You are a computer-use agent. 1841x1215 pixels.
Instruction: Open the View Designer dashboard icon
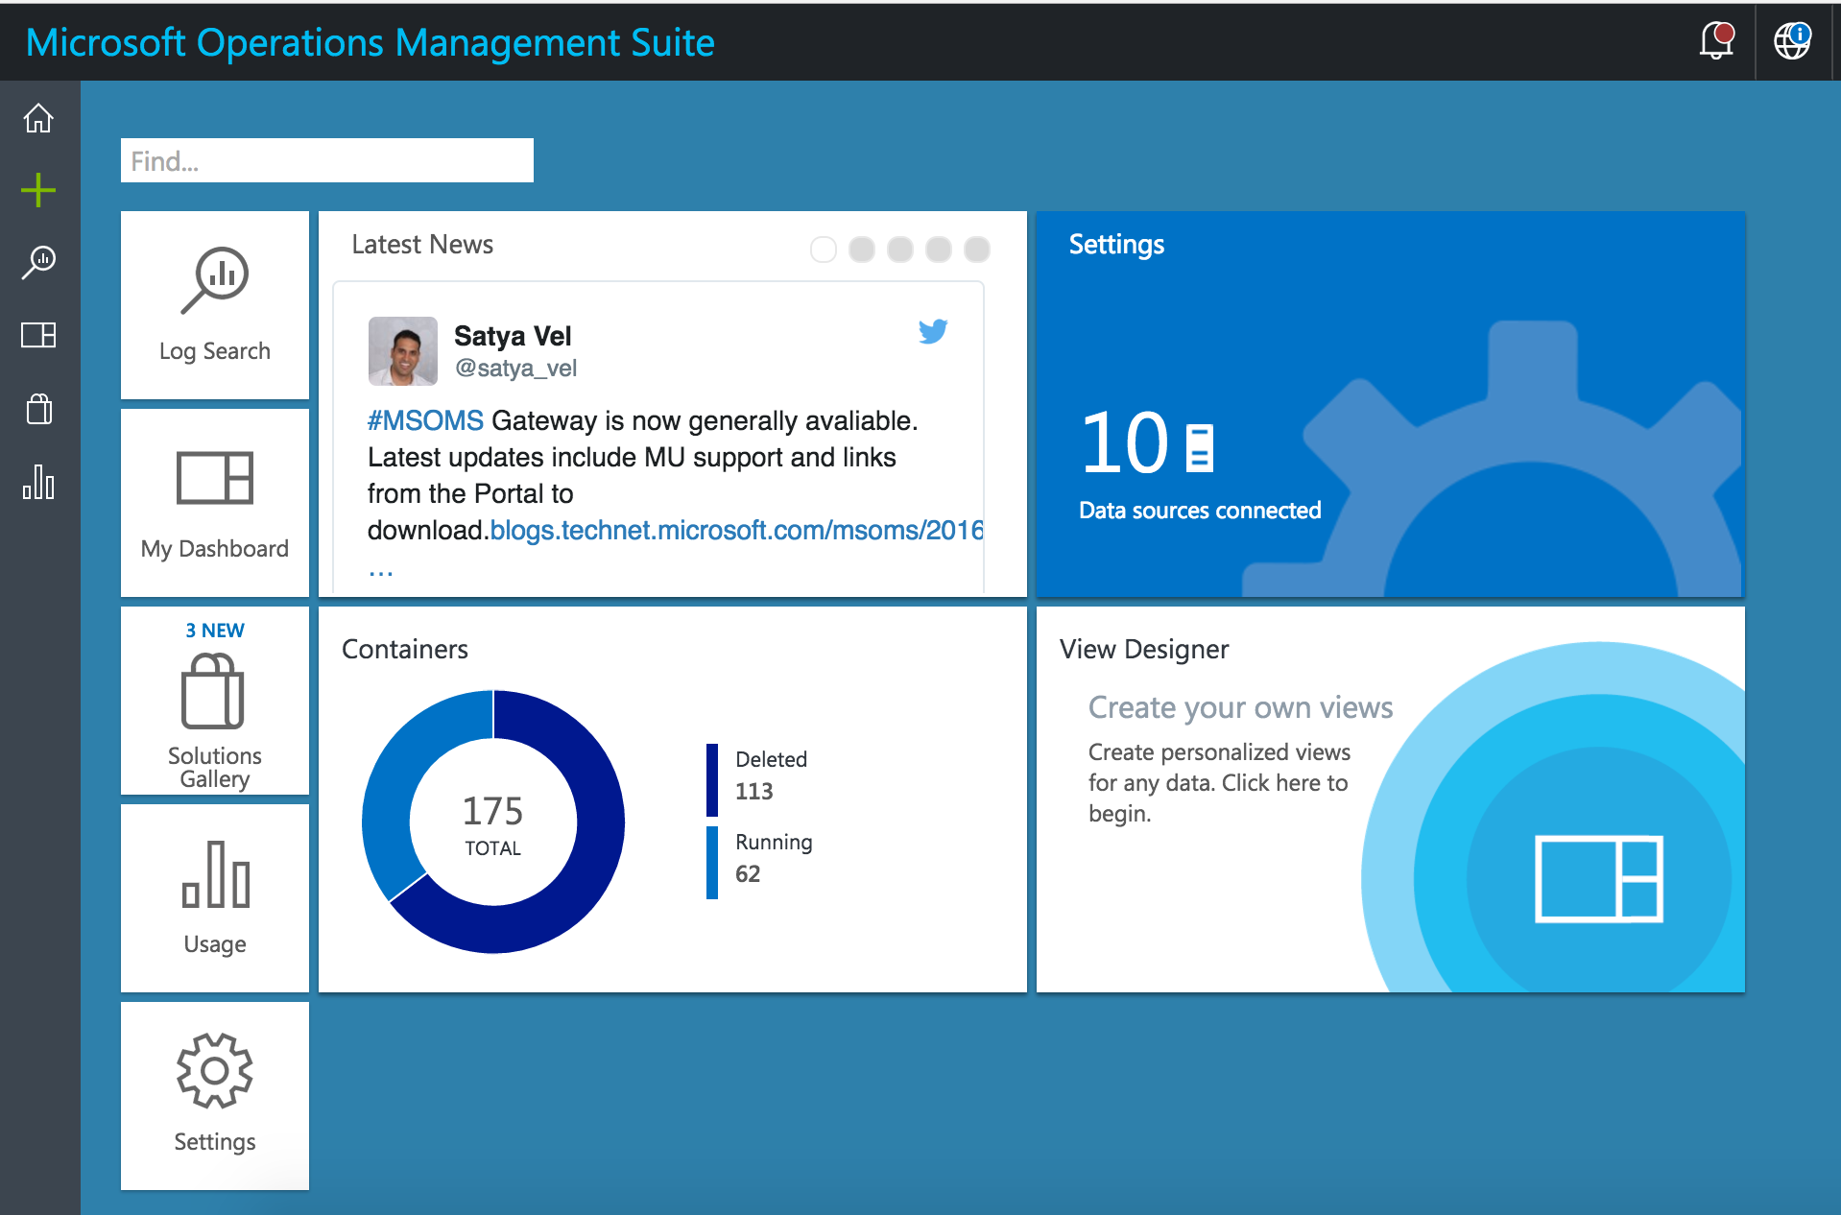(x=1599, y=879)
